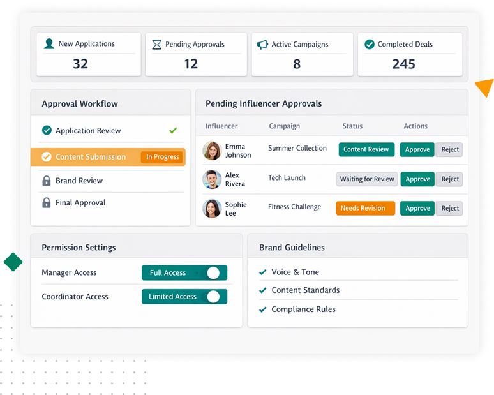Viewport: 494px width, 395px height.
Task: Click green tick at Application Review row end
Action: pyautogui.click(x=173, y=130)
